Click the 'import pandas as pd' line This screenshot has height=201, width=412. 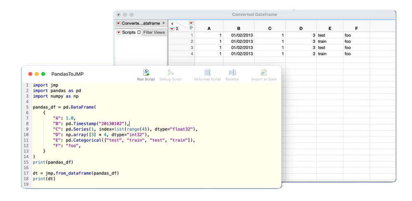57,91
